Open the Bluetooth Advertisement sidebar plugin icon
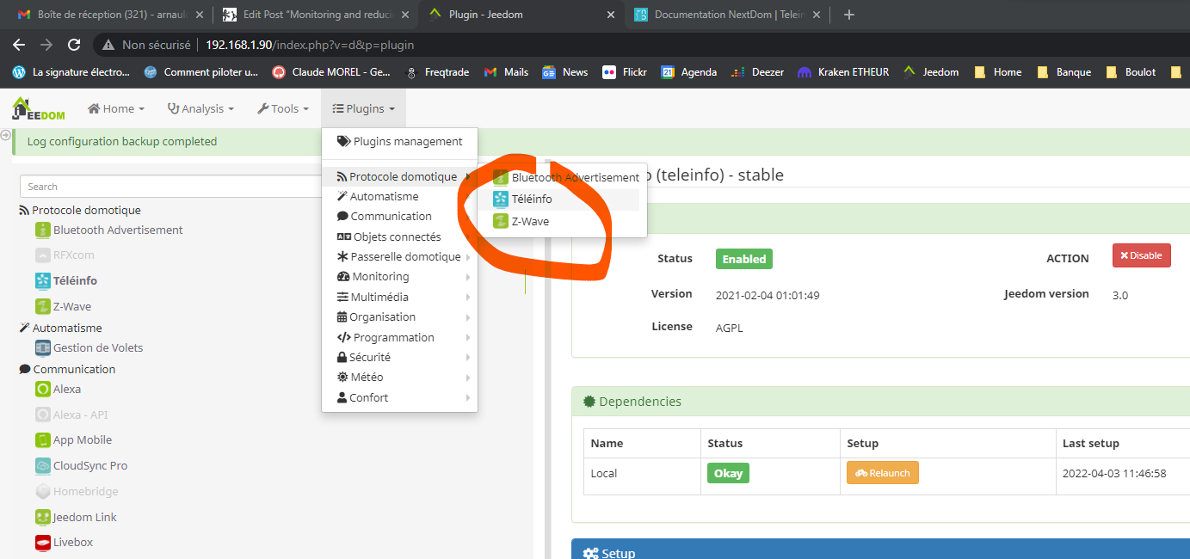The width and height of the screenshot is (1190, 559). tap(43, 230)
